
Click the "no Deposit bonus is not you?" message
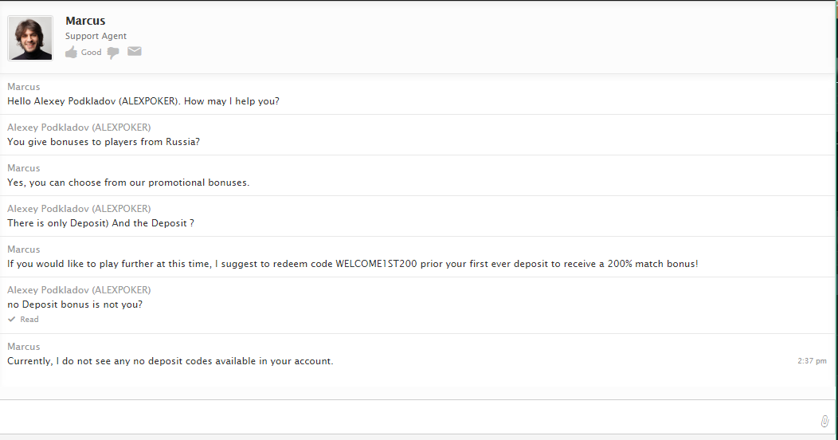75,304
